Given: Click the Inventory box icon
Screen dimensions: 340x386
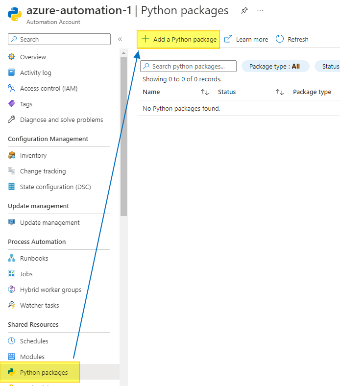Looking at the screenshot, I should (x=11, y=155).
